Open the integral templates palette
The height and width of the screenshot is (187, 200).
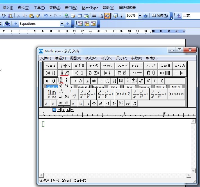click(x=108, y=73)
